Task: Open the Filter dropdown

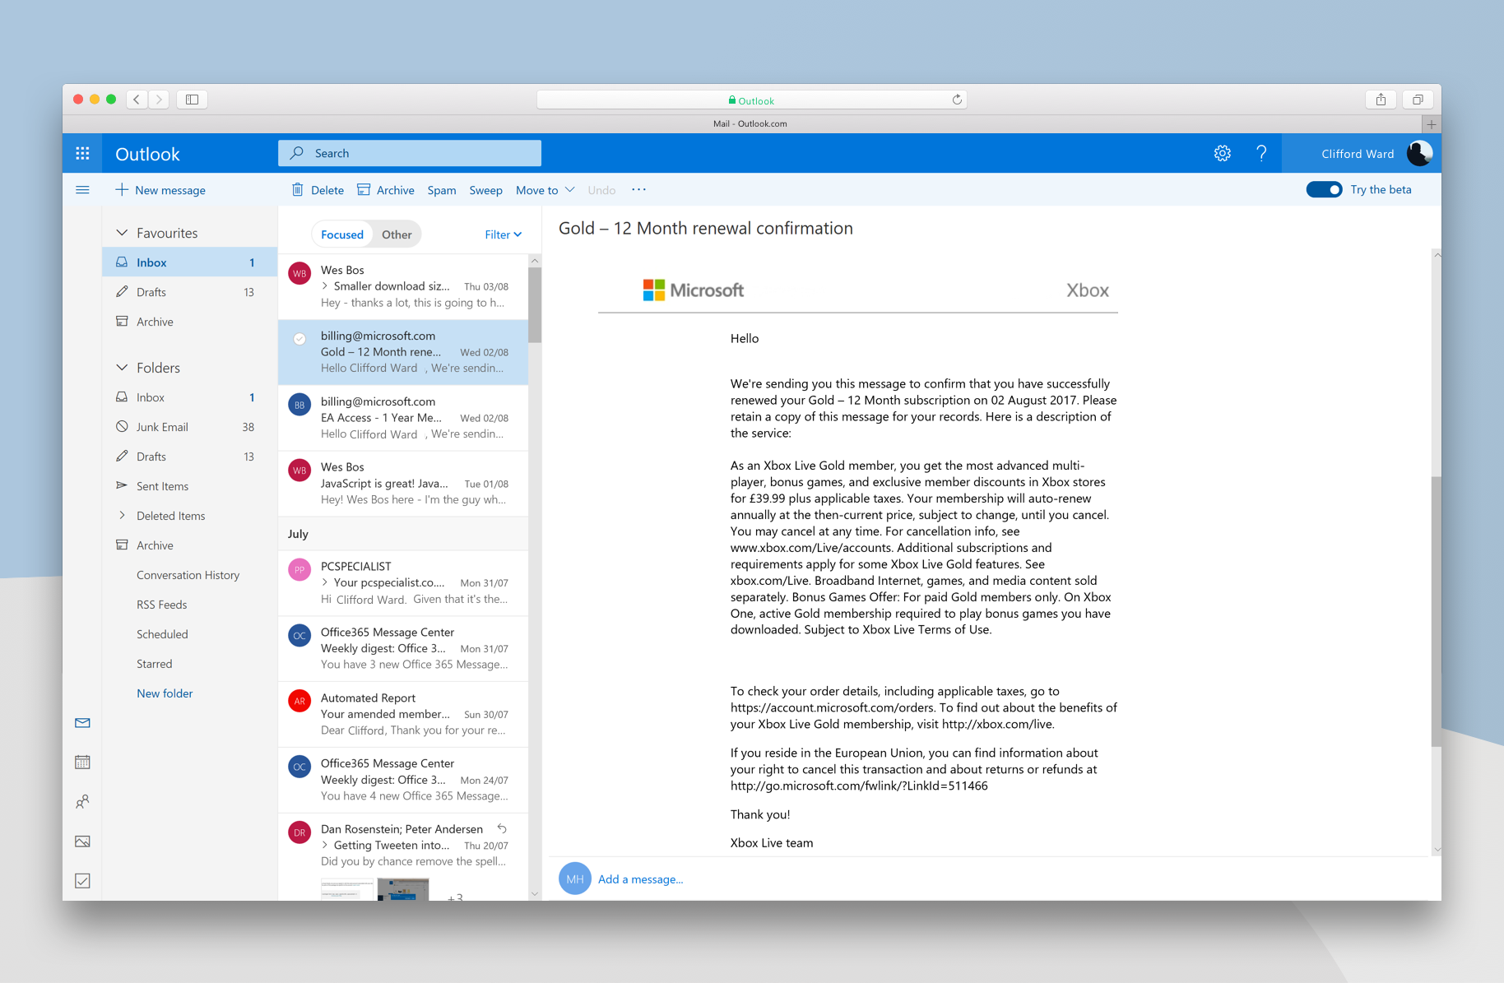Action: click(x=503, y=234)
